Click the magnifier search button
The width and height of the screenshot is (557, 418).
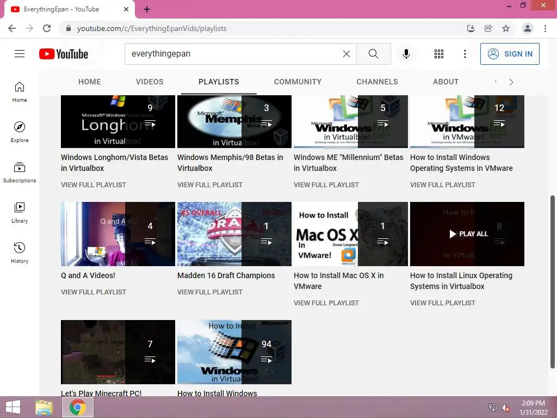373,54
